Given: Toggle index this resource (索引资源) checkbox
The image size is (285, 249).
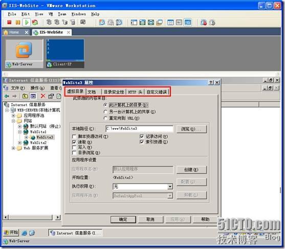Looking at the screenshot, I should click(x=142, y=142).
